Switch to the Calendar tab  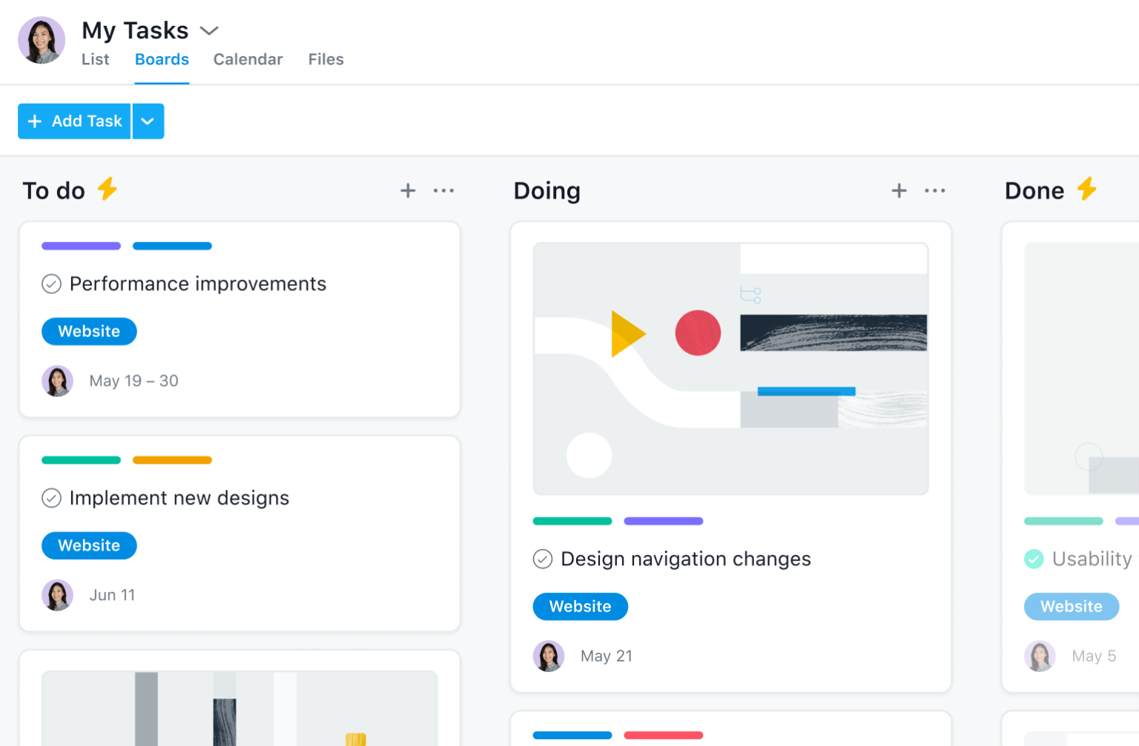[x=248, y=59]
